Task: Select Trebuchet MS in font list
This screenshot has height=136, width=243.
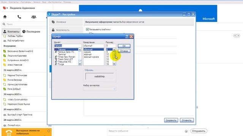Action: (66, 62)
